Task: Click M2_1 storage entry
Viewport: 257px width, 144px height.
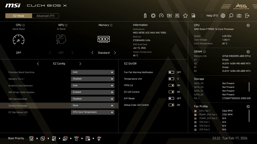Action: pos(222,98)
